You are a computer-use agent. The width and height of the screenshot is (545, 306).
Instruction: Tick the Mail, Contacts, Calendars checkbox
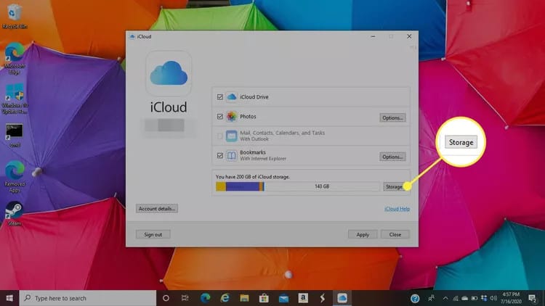(x=219, y=136)
